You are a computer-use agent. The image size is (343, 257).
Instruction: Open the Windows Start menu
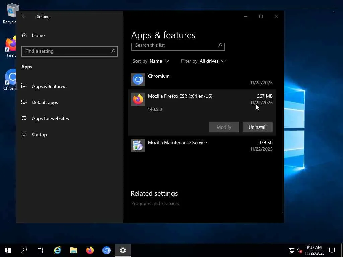coord(8,250)
